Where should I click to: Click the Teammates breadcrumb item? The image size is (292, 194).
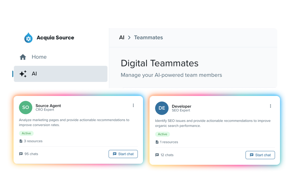coord(148,38)
